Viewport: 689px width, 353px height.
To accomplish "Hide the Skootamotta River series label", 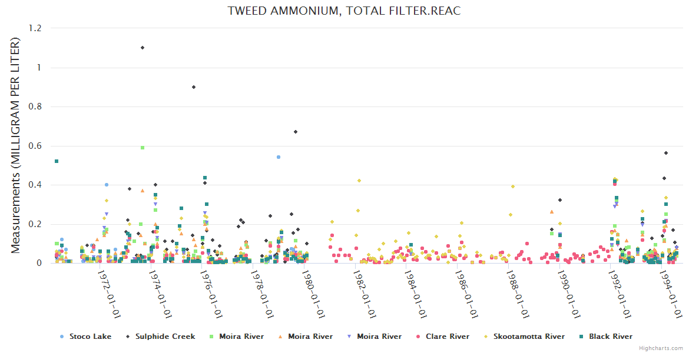I will (529, 337).
